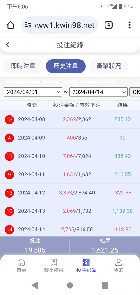Select the date 2024-04-13
Image resolution: width=140 pixels, height=295 pixels.
click(32, 211)
